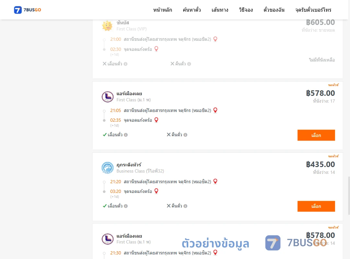Show คืนตั๋ว info icon on ภูกระดึงทัวร์ trip
This screenshot has height=259, width=350.
click(185, 206)
